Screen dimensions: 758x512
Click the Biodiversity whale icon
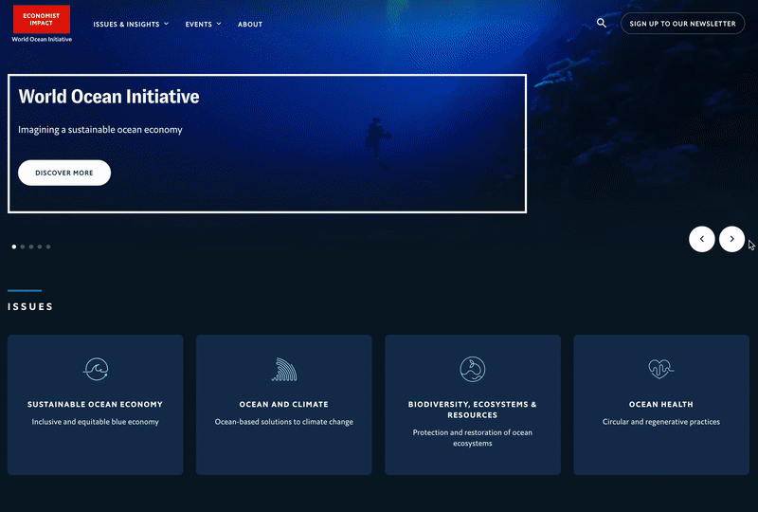(x=472, y=369)
